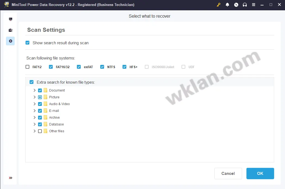The width and height of the screenshot is (285, 189).
Task: Click the Archive folder icon
Action: (45, 117)
